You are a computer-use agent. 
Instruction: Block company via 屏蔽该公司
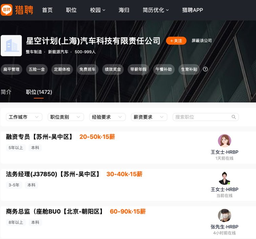point(201,41)
